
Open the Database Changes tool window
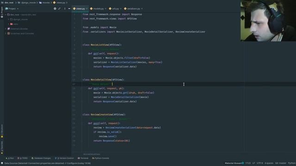click(x=41, y=158)
